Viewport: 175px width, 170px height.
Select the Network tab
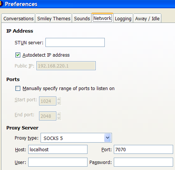tap(103, 18)
